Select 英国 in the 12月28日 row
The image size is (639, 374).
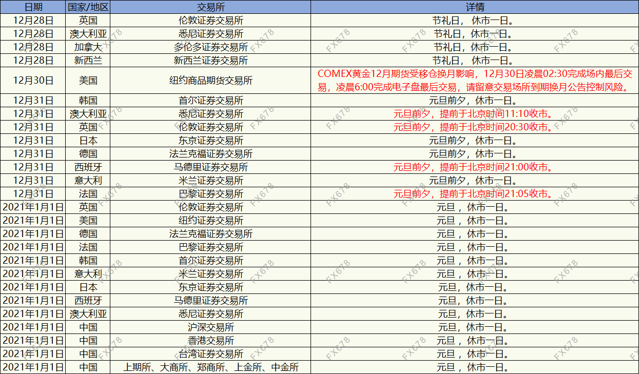coord(88,21)
